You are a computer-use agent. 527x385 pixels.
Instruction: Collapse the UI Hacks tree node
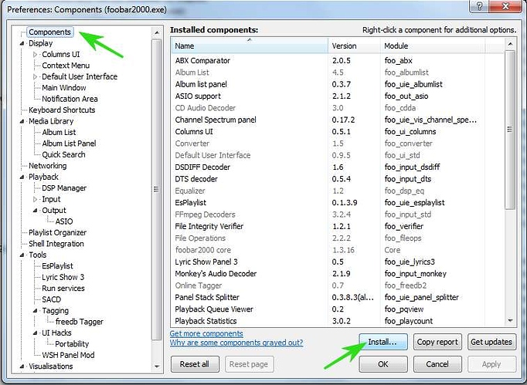pos(36,333)
